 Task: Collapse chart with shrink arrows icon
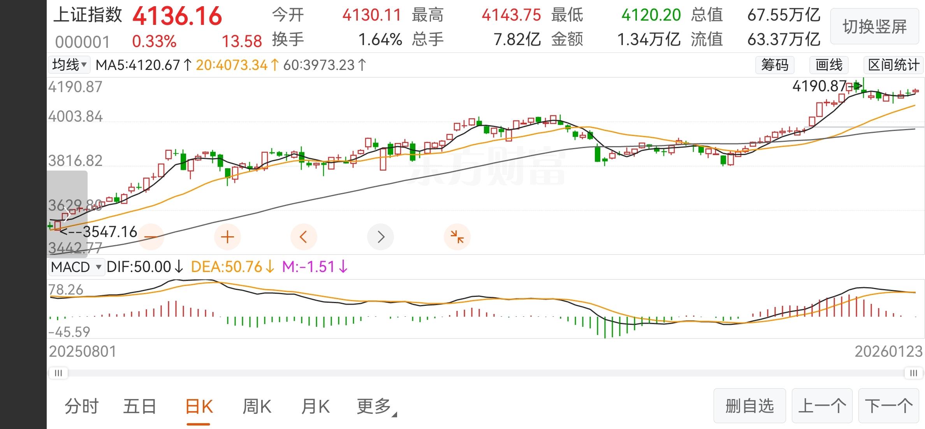[457, 237]
